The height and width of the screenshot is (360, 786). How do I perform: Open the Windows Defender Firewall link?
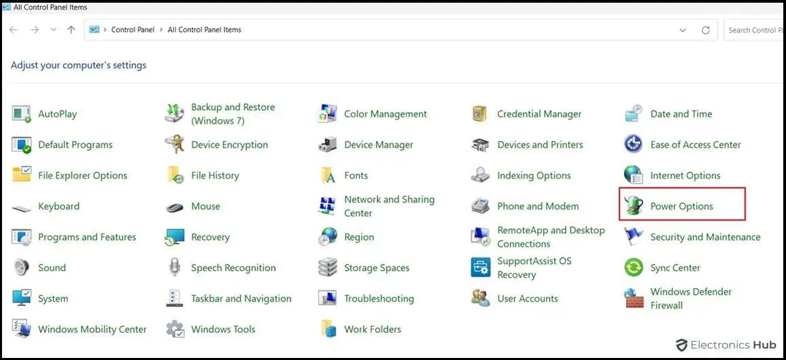(x=691, y=298)
